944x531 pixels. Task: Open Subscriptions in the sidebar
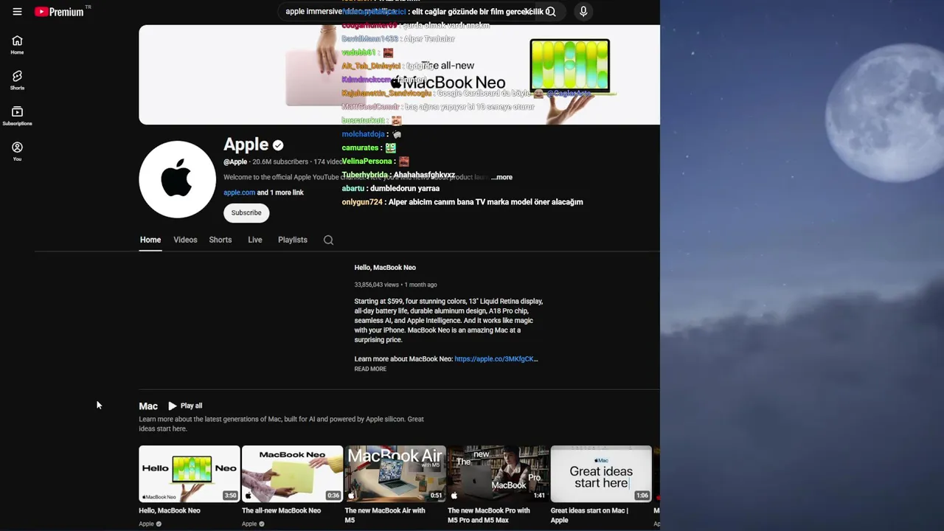click(17, 116)
